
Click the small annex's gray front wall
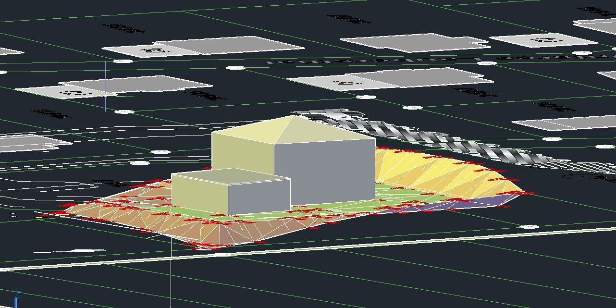click(259, 196)
